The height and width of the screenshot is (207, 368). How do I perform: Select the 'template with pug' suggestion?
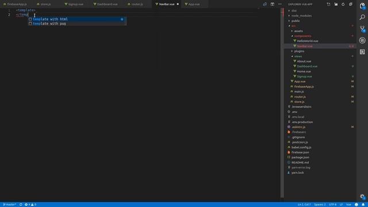[x=77, y=24]
